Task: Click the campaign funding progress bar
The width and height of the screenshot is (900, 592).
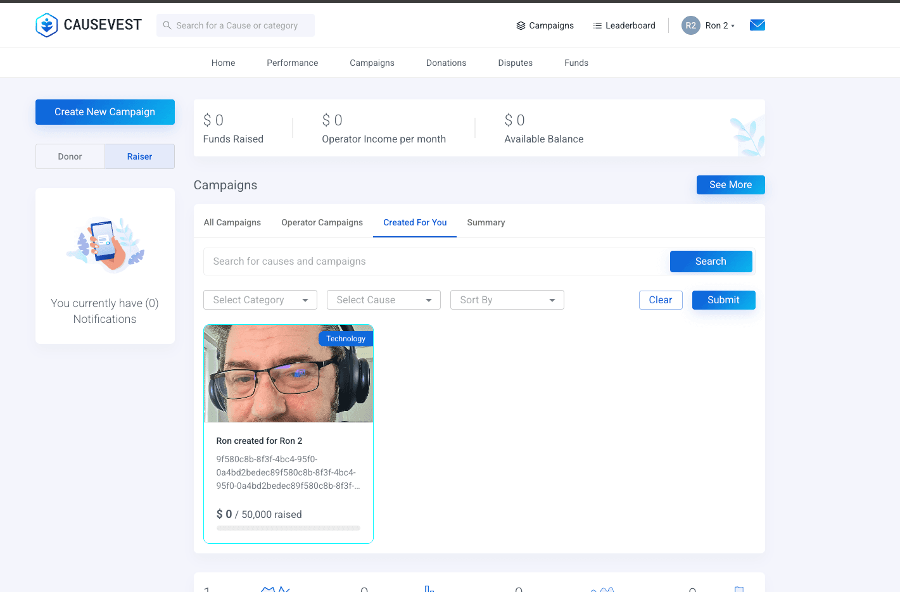Action: 288,528
